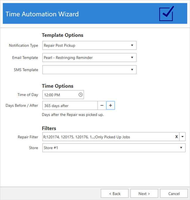Open the Notification Type dropdown arrow
The height and width of the screenshot is (200, 190).
tap(132, 46)
